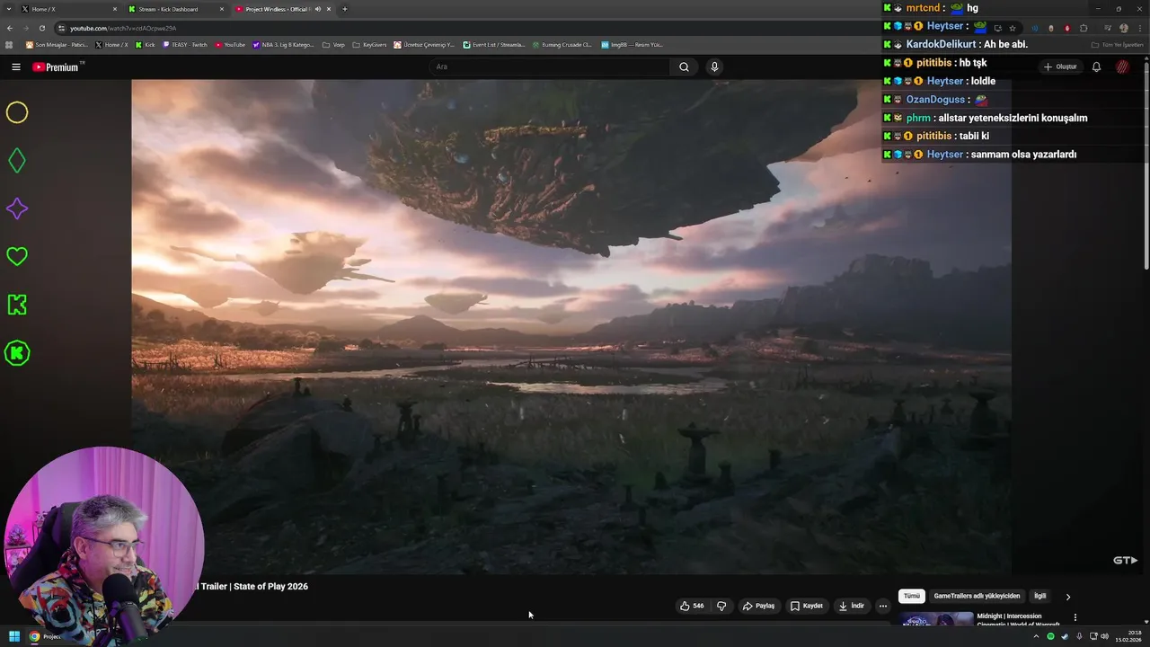Select the İlgili filter chip
The width and height of the screenshot is (1150, 647).
coord(1039,596)
